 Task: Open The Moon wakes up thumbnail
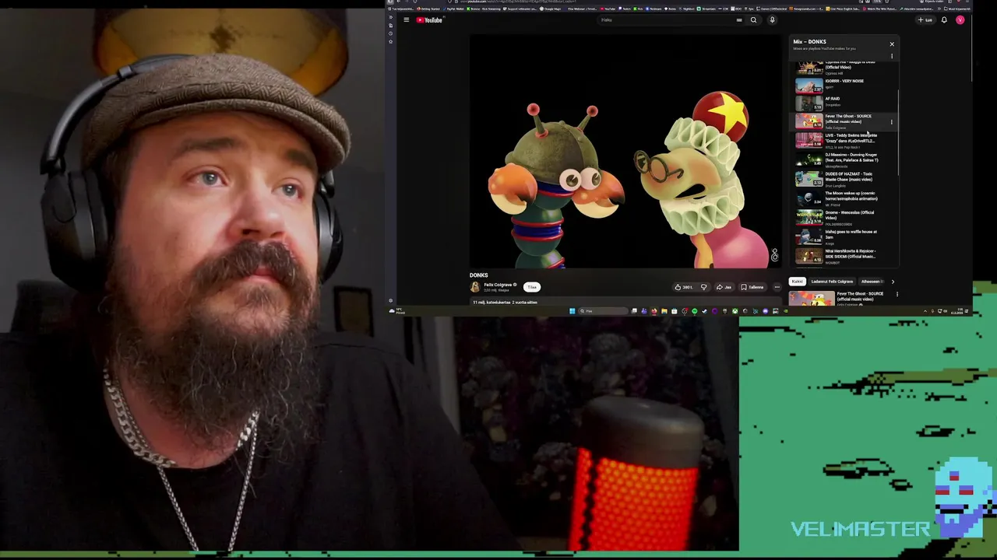[x=809, y=198]
